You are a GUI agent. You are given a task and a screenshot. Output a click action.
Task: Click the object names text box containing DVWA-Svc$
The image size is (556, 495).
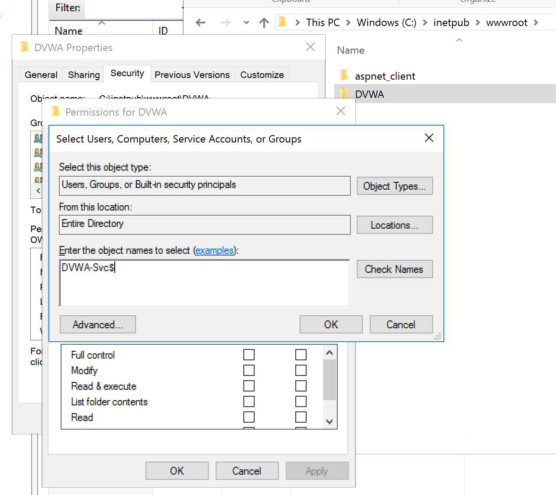point(204,283)
